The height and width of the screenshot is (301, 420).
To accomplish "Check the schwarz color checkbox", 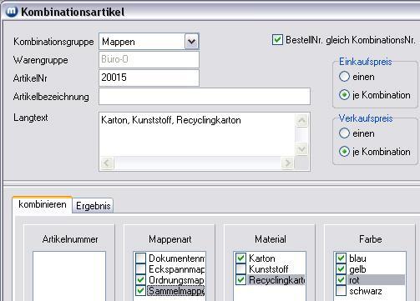I will 341,291.
